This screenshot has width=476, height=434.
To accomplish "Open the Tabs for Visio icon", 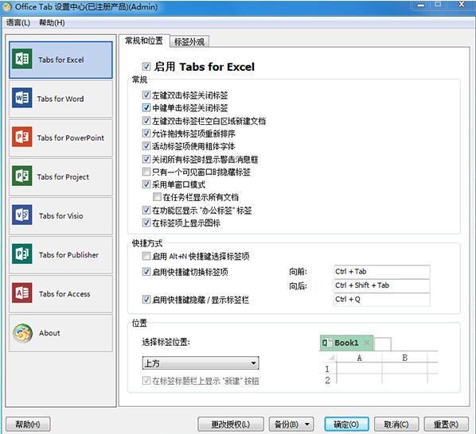I will (22, 215).
